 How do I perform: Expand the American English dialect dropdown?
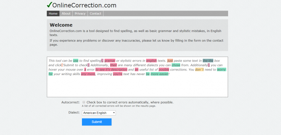tap(99, 113)
